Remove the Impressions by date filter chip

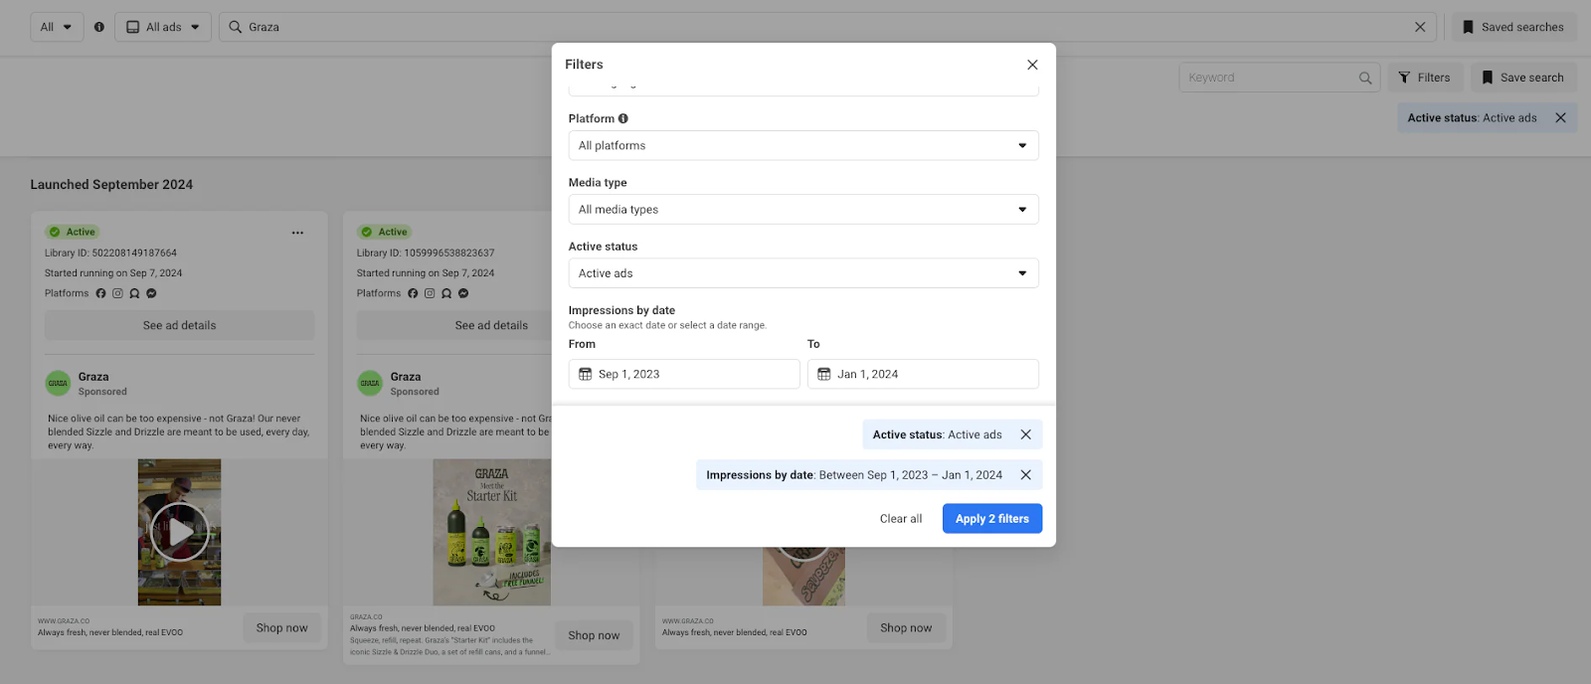[1026, 475]
